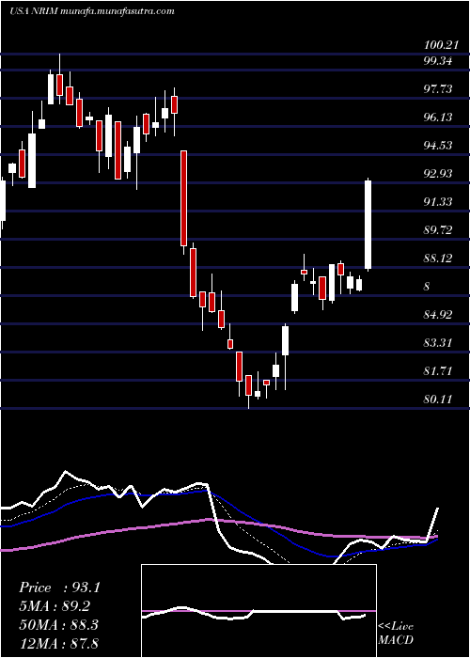The height and width of the screenshot is (658, 470).
Task: Select the 89.72 price axis label
Action: (x=438, y=230)
